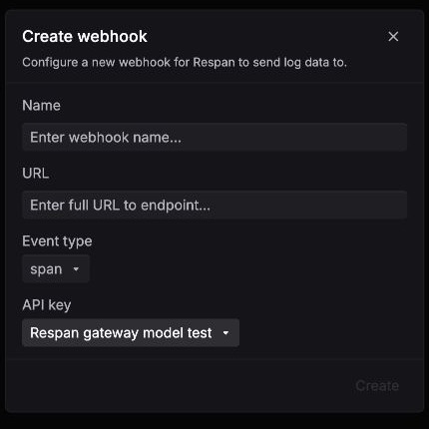Select the span event type value
This screenshot has width=429, height=429.
[x=46, y=269]
